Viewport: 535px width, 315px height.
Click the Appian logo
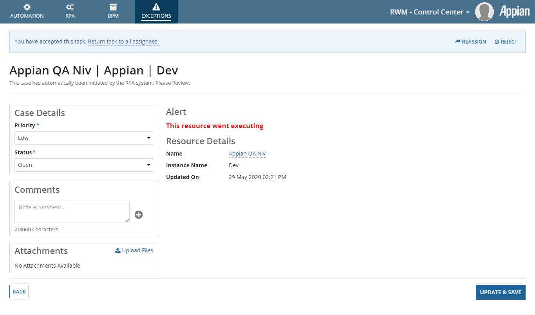coord(514,12)
